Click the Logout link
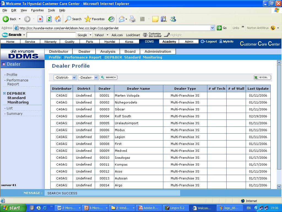282x212 pixels. point(209,41)
